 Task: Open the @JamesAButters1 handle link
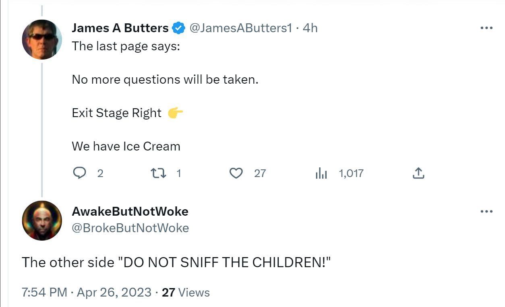(240, 28)
